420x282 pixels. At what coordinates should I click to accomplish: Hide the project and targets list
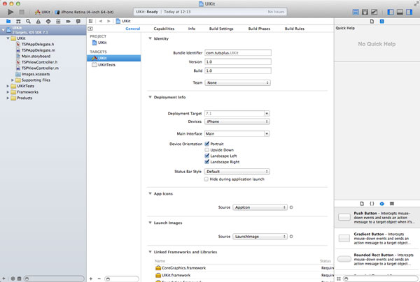90,29
